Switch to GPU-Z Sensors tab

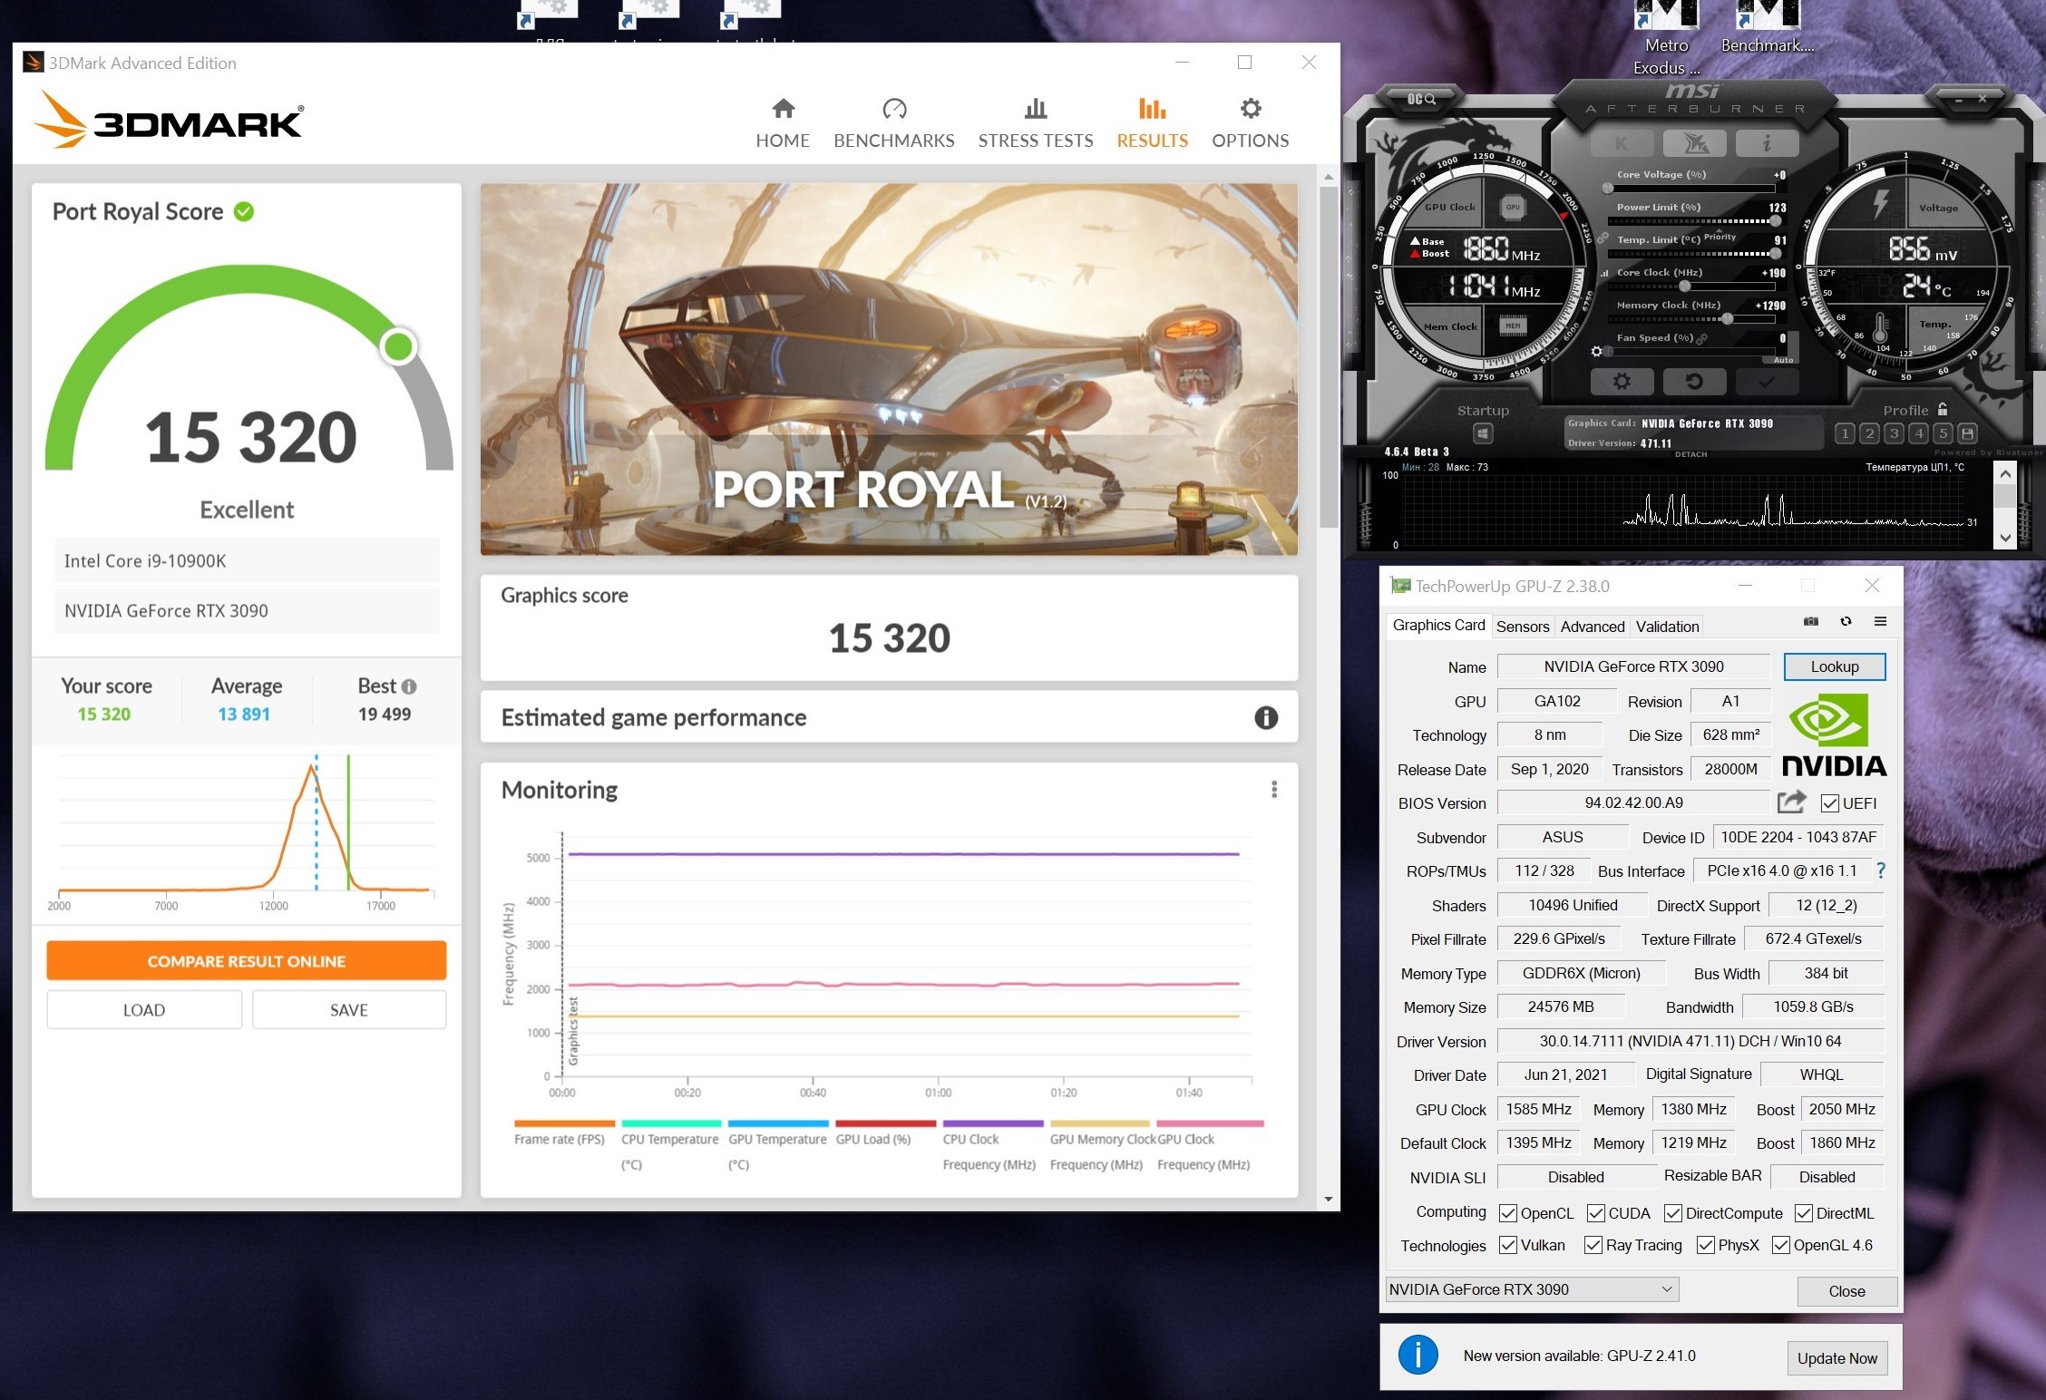[x=1522, y=627]
